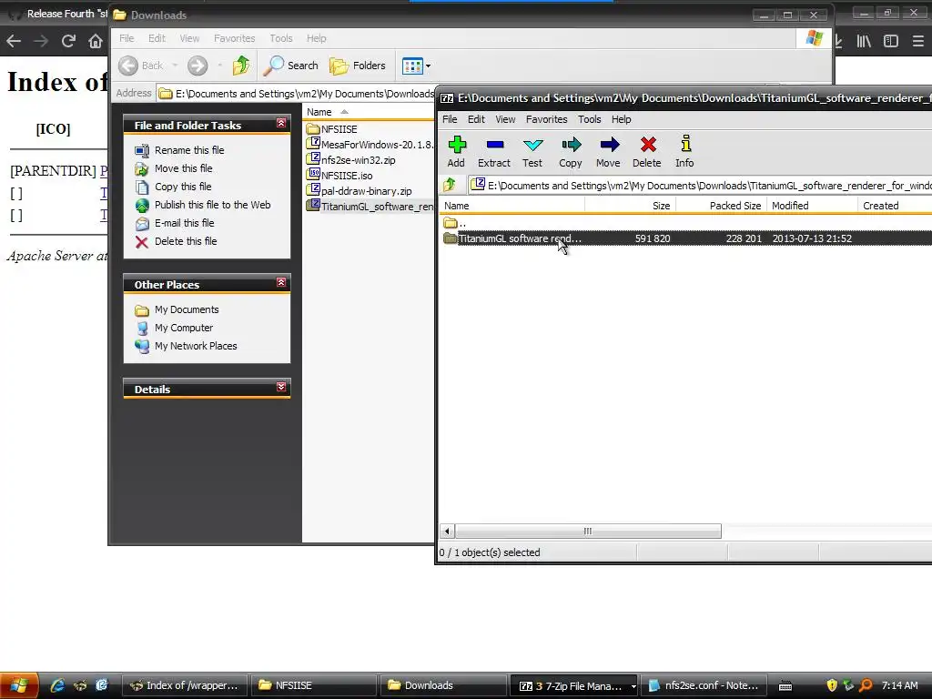
Task: Open Info for the selection in 7-Zip
Action: 684,152
